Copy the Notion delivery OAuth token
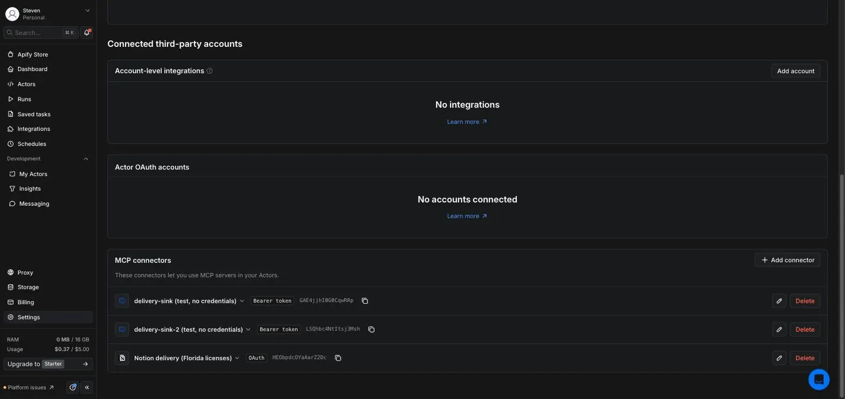Viewport: 845px width, 399px height. [x=338, y=358]
